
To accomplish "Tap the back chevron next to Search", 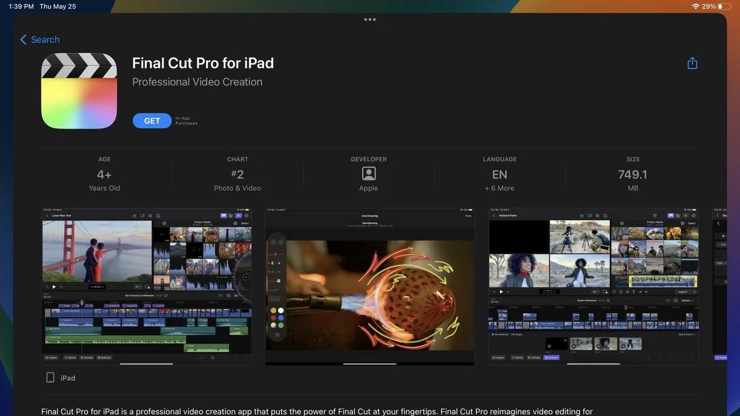I will (x=23, y=39).
